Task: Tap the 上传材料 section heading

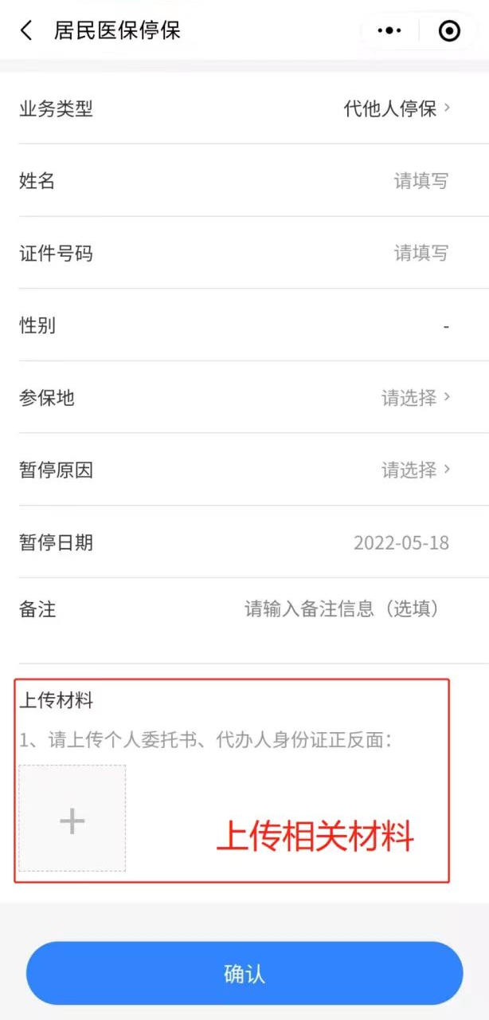Action: click(56, 701)
